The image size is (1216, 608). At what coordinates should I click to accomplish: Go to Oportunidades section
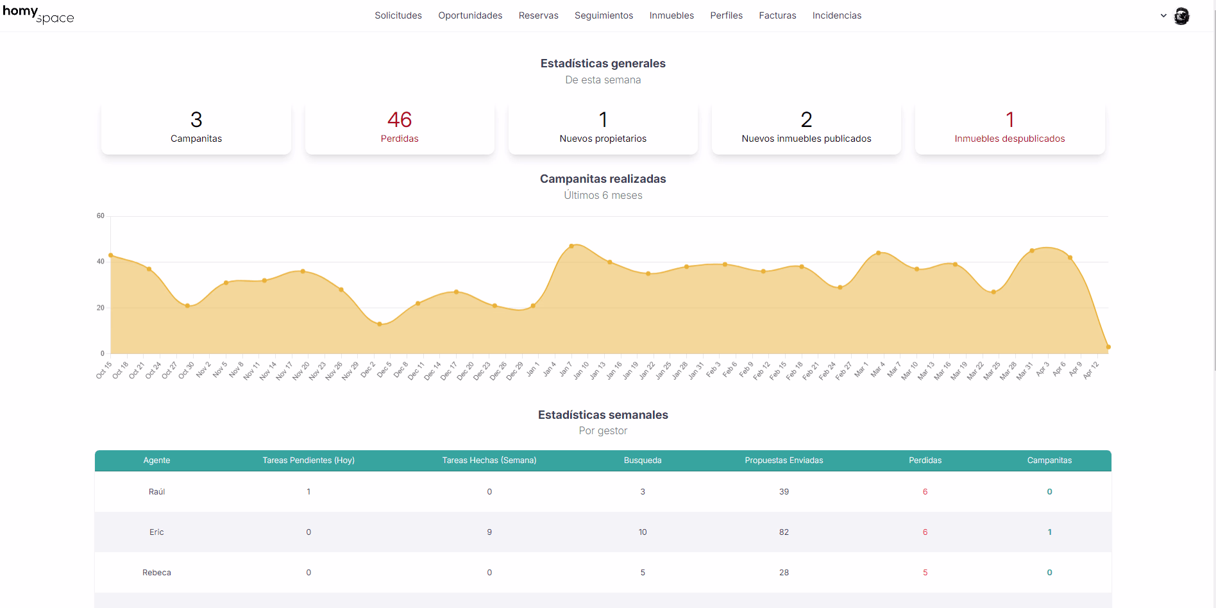[470, 15]
